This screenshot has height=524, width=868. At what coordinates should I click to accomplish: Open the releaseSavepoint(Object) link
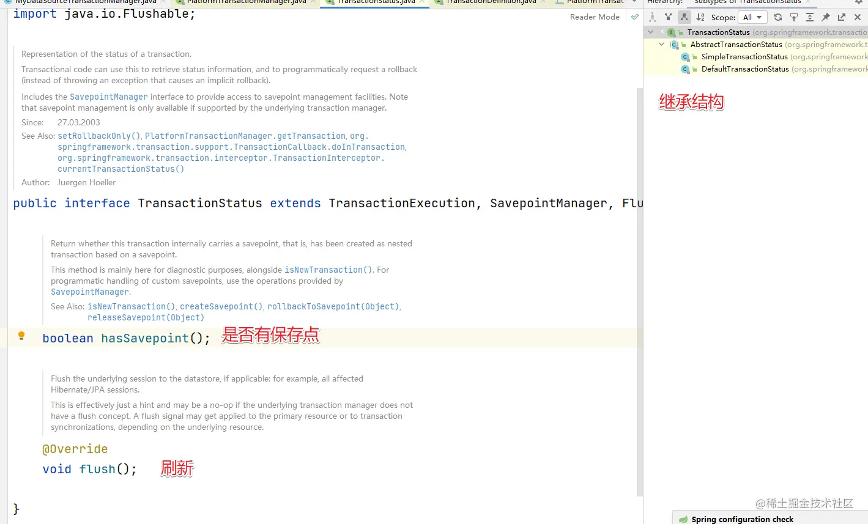click(146, 317)
